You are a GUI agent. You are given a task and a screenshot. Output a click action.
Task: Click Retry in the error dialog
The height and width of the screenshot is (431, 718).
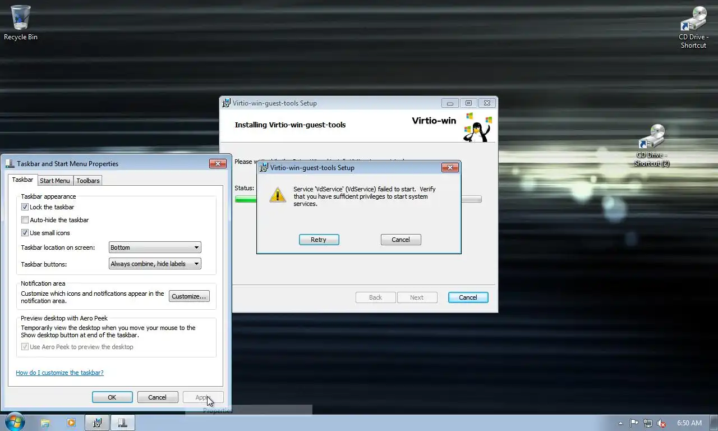coord(319,240)
